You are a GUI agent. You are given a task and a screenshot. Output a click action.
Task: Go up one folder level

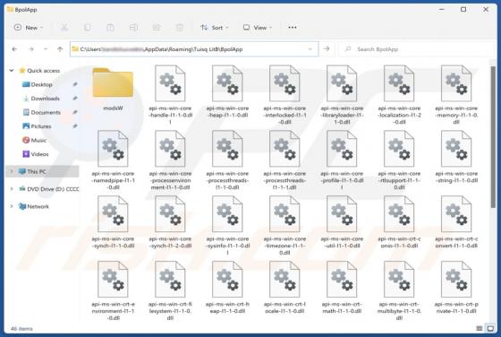pos(60,49)
